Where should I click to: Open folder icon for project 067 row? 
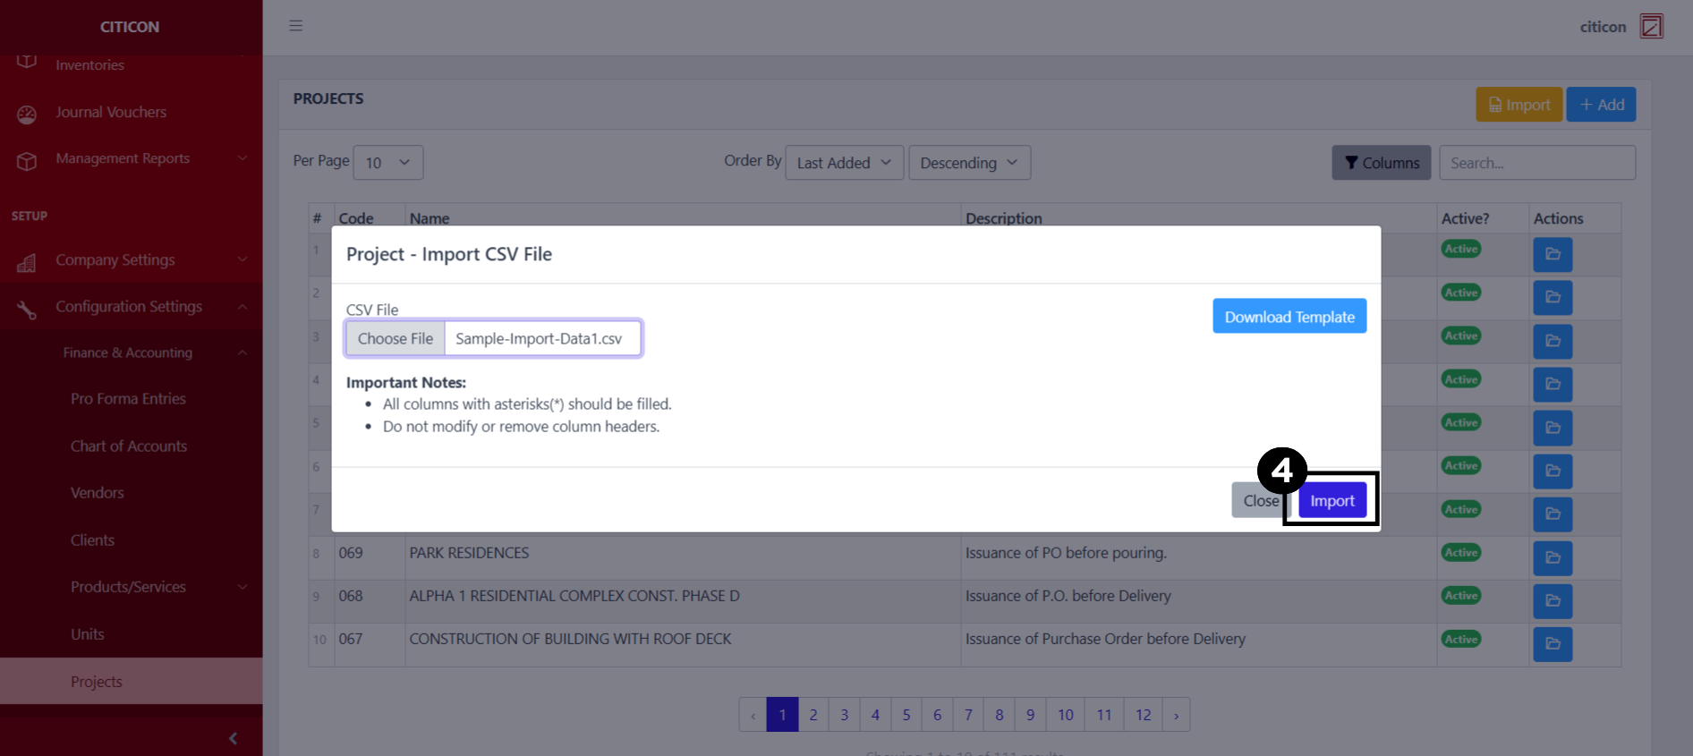pyautogui.click(x=1552, y=643)
